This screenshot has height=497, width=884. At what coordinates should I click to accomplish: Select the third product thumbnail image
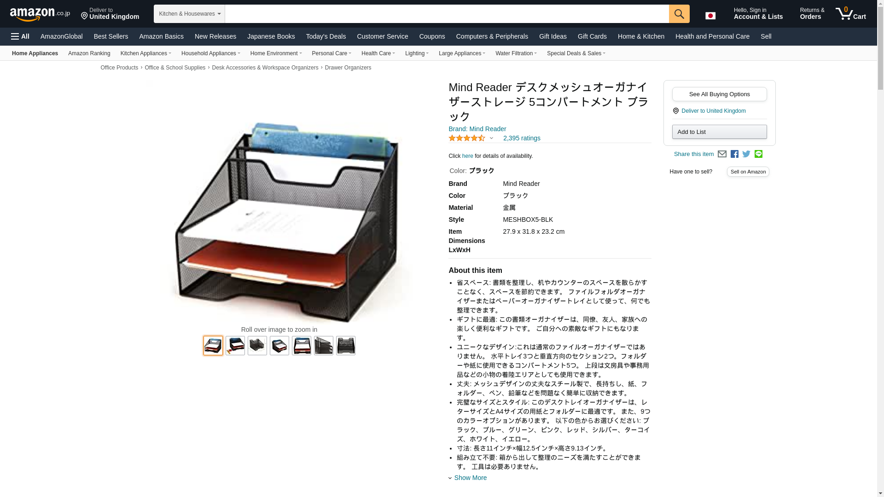click(257, 346)
